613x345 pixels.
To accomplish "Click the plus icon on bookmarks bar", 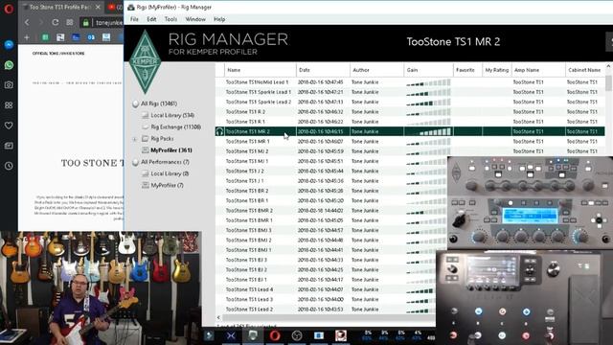I will pos(27,37).
